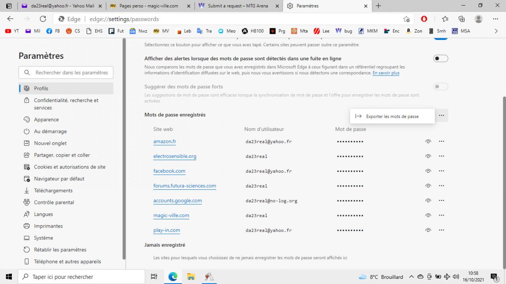Expand the bookmarks bar overflow chevron
506x284 pixels.
pos(497,31)
